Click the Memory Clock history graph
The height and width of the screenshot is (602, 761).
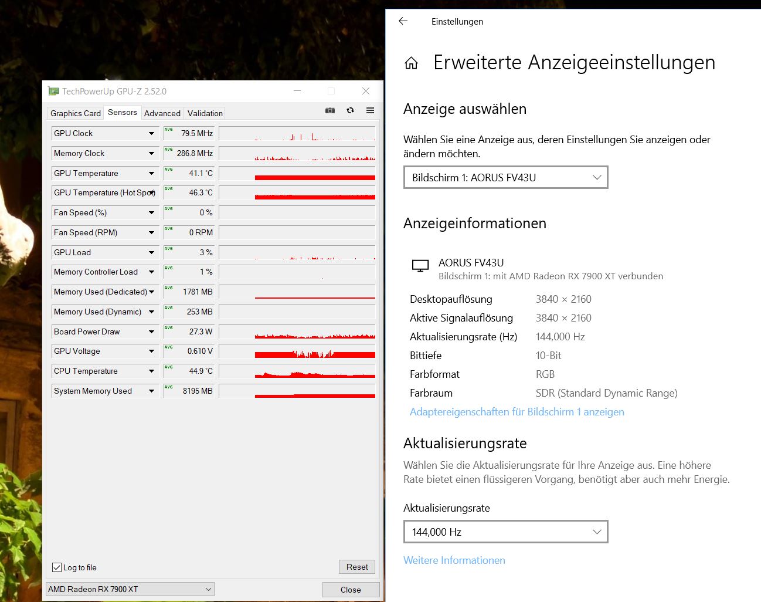(x=297, y=154)
